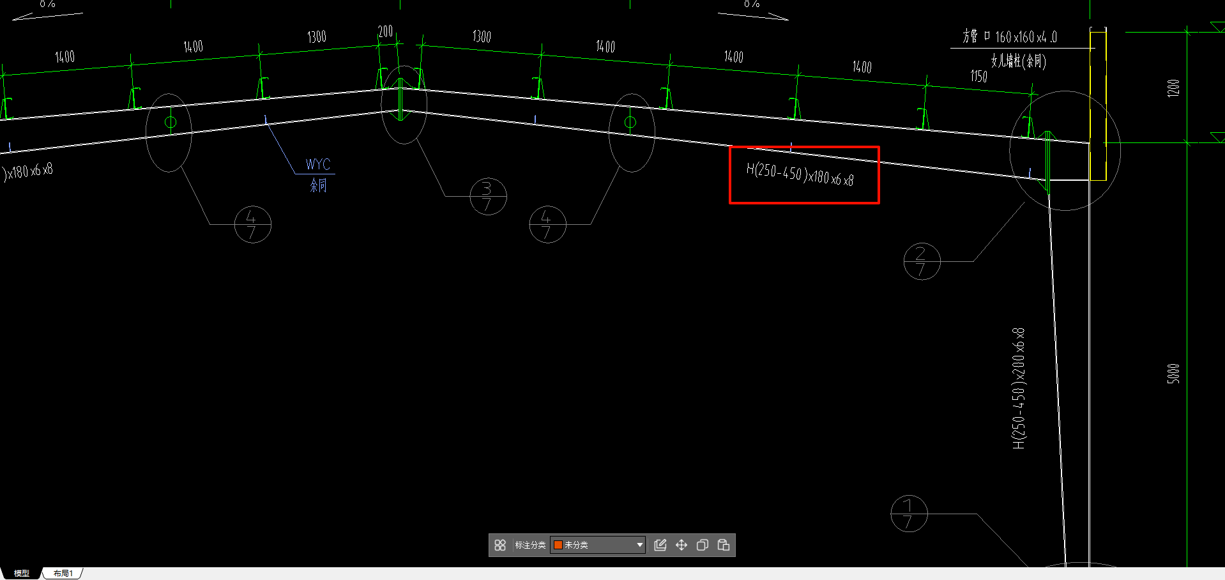Select the 5000 vertical dimension text
The width and height of the screenshot is (1225, 580).
point(1173,374)
